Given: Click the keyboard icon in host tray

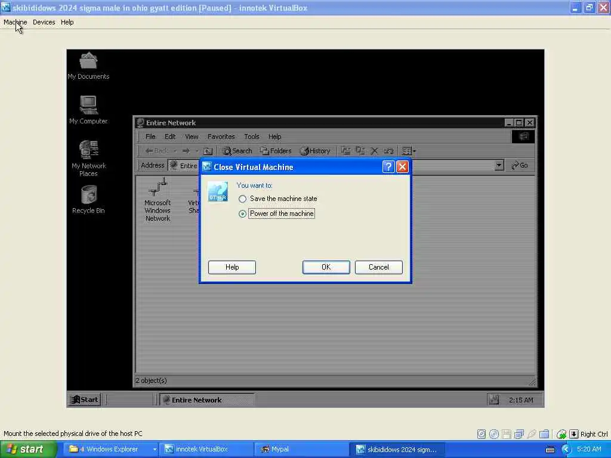Looking at the screenshot, I should pyautogui.click(x=550, y=450).
